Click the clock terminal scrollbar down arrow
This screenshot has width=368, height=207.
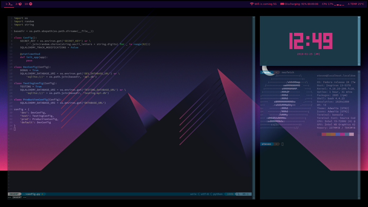point(359,64)
